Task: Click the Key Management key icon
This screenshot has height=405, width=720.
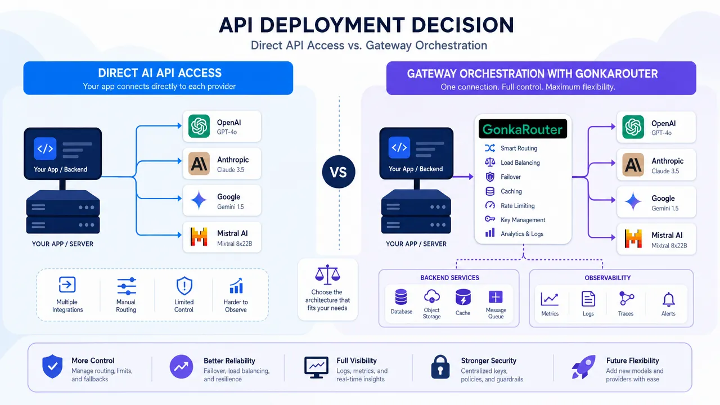Action: click(x=490, y=219)
